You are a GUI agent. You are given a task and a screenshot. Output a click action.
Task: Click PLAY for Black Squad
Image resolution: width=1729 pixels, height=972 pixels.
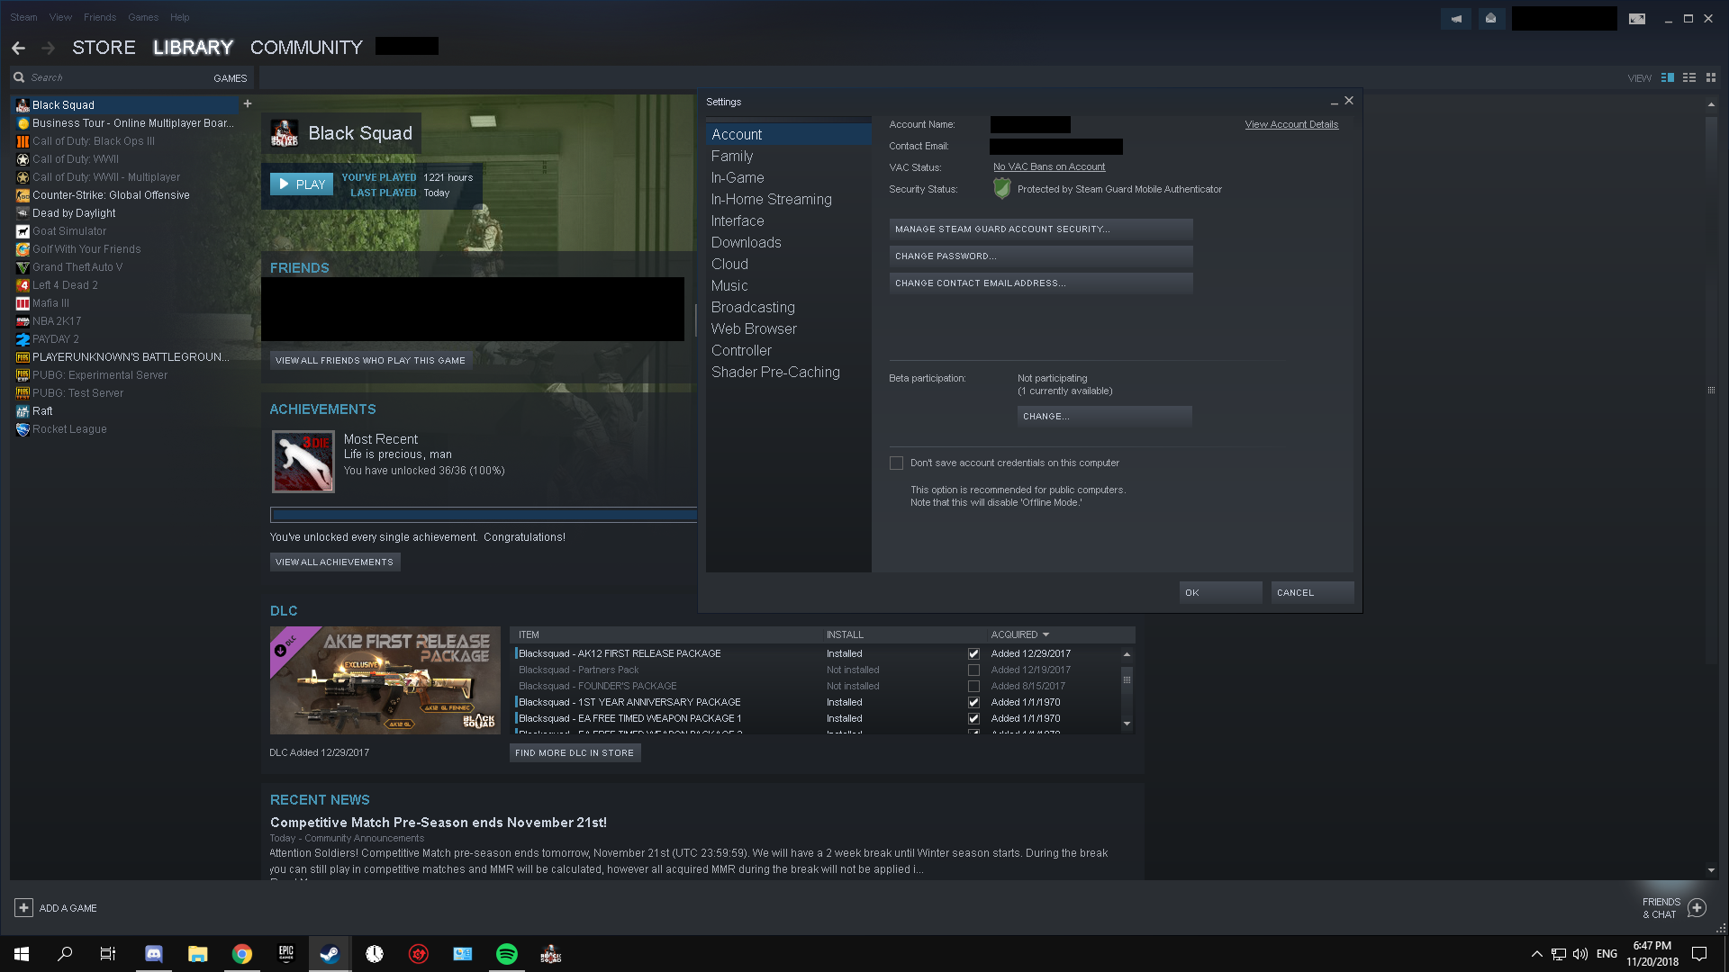302,184
